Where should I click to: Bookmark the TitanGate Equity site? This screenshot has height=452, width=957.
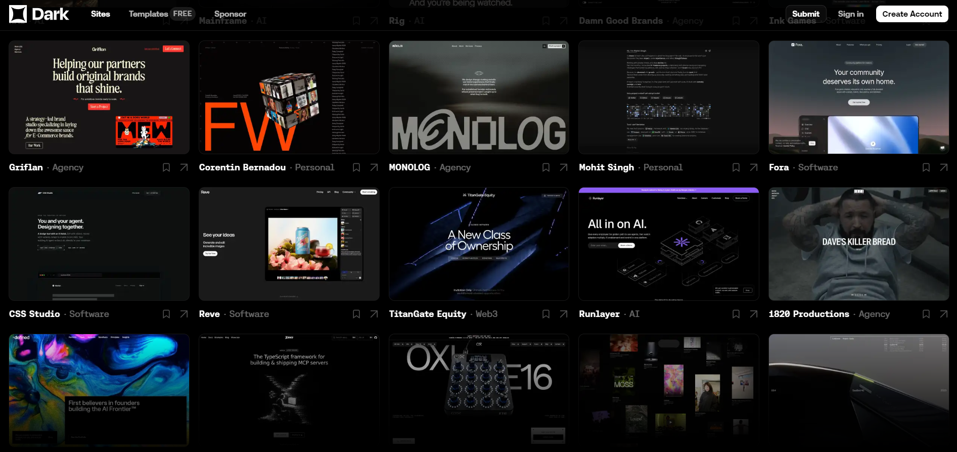click(546, 314)
